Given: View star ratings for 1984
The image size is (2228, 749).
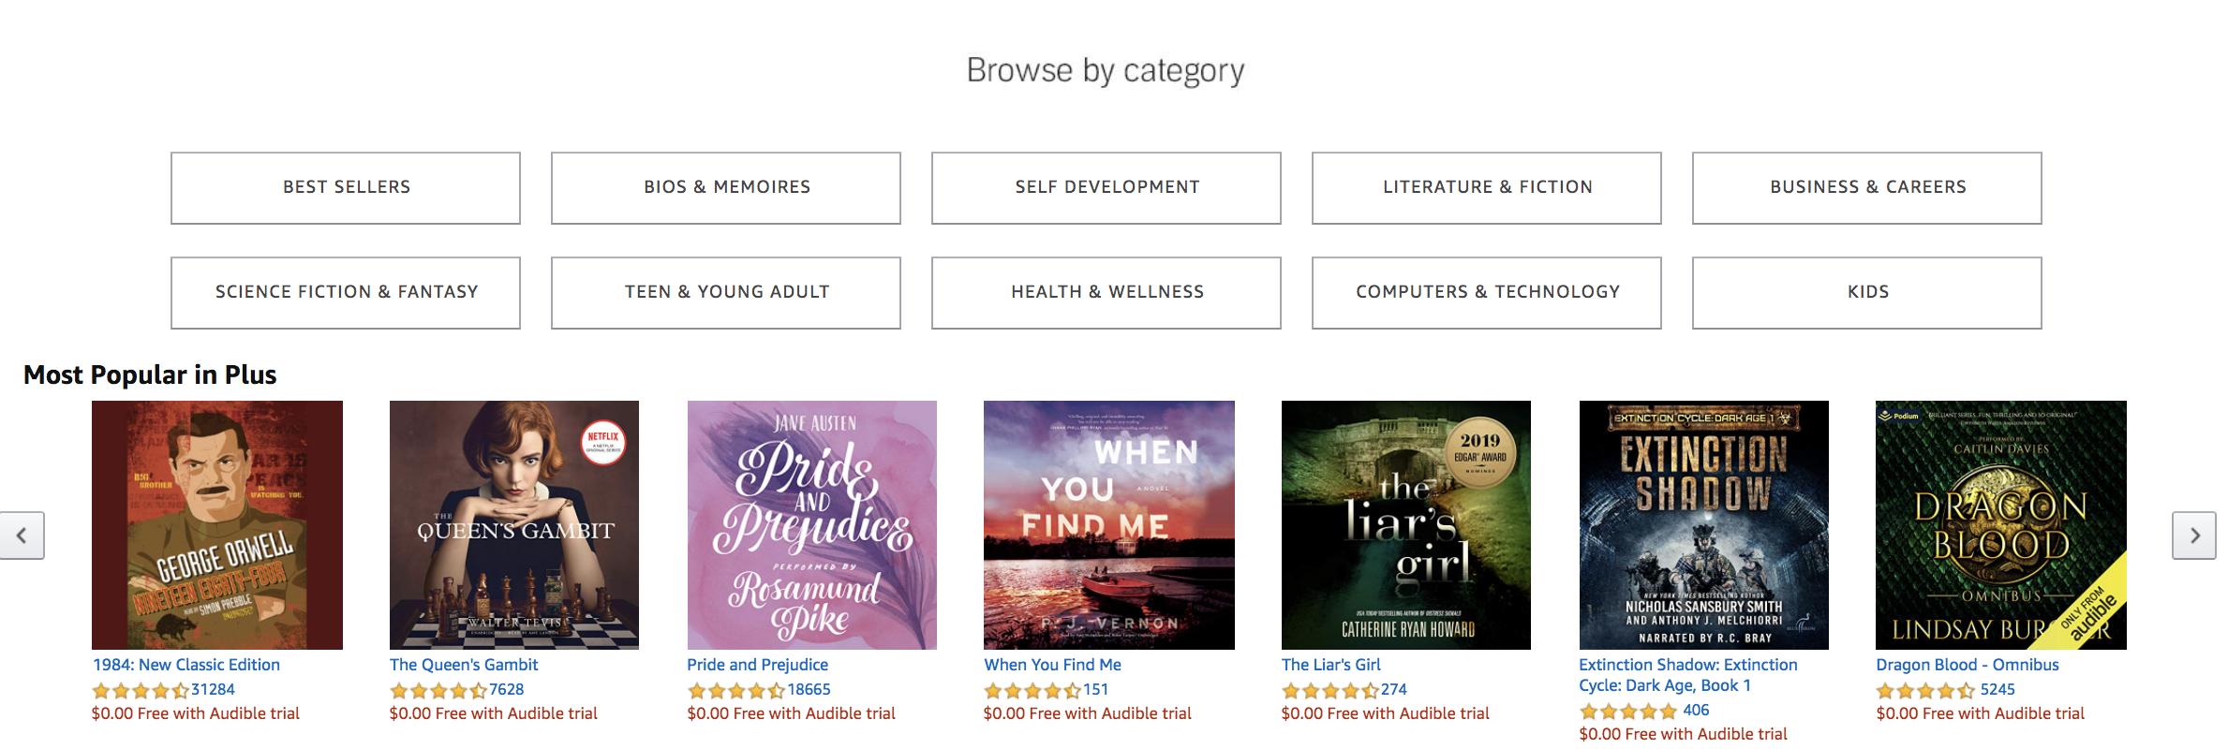Looking at the screenshot, I should coord(140,691).
